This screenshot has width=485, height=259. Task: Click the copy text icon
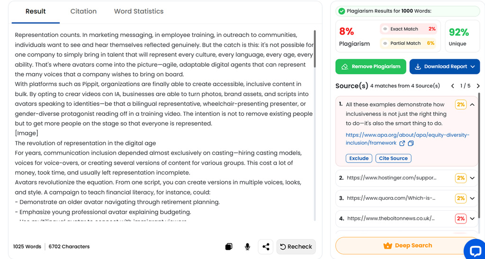pyautogui.click(x=229, y=247)
